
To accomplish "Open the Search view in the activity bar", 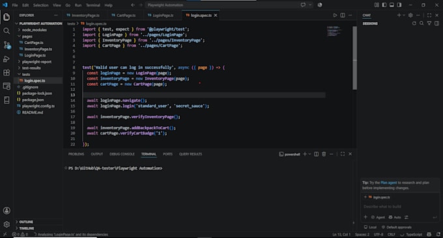I will point(7,31).
